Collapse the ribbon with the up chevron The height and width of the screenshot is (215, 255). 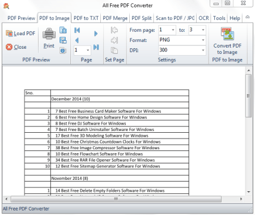pos(248,17)
